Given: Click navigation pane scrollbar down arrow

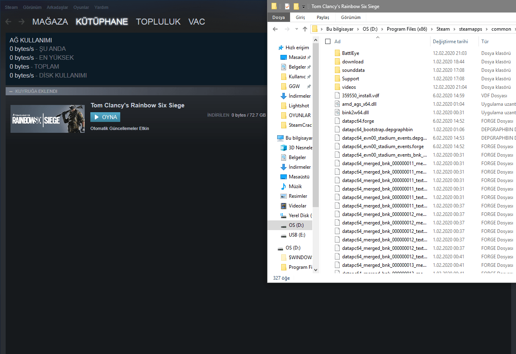Looking at the screenshot, I should click(x=315, y=270).
